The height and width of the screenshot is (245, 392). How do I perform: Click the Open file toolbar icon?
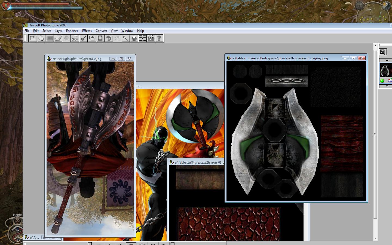41,38
